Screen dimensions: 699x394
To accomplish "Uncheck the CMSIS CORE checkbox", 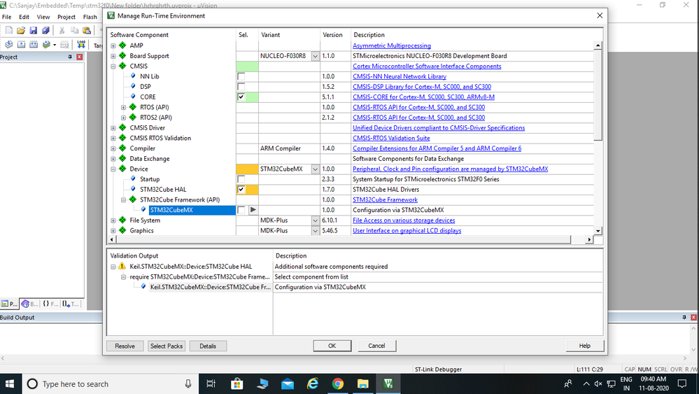I will pyautogui.click(x=241, y=97).
